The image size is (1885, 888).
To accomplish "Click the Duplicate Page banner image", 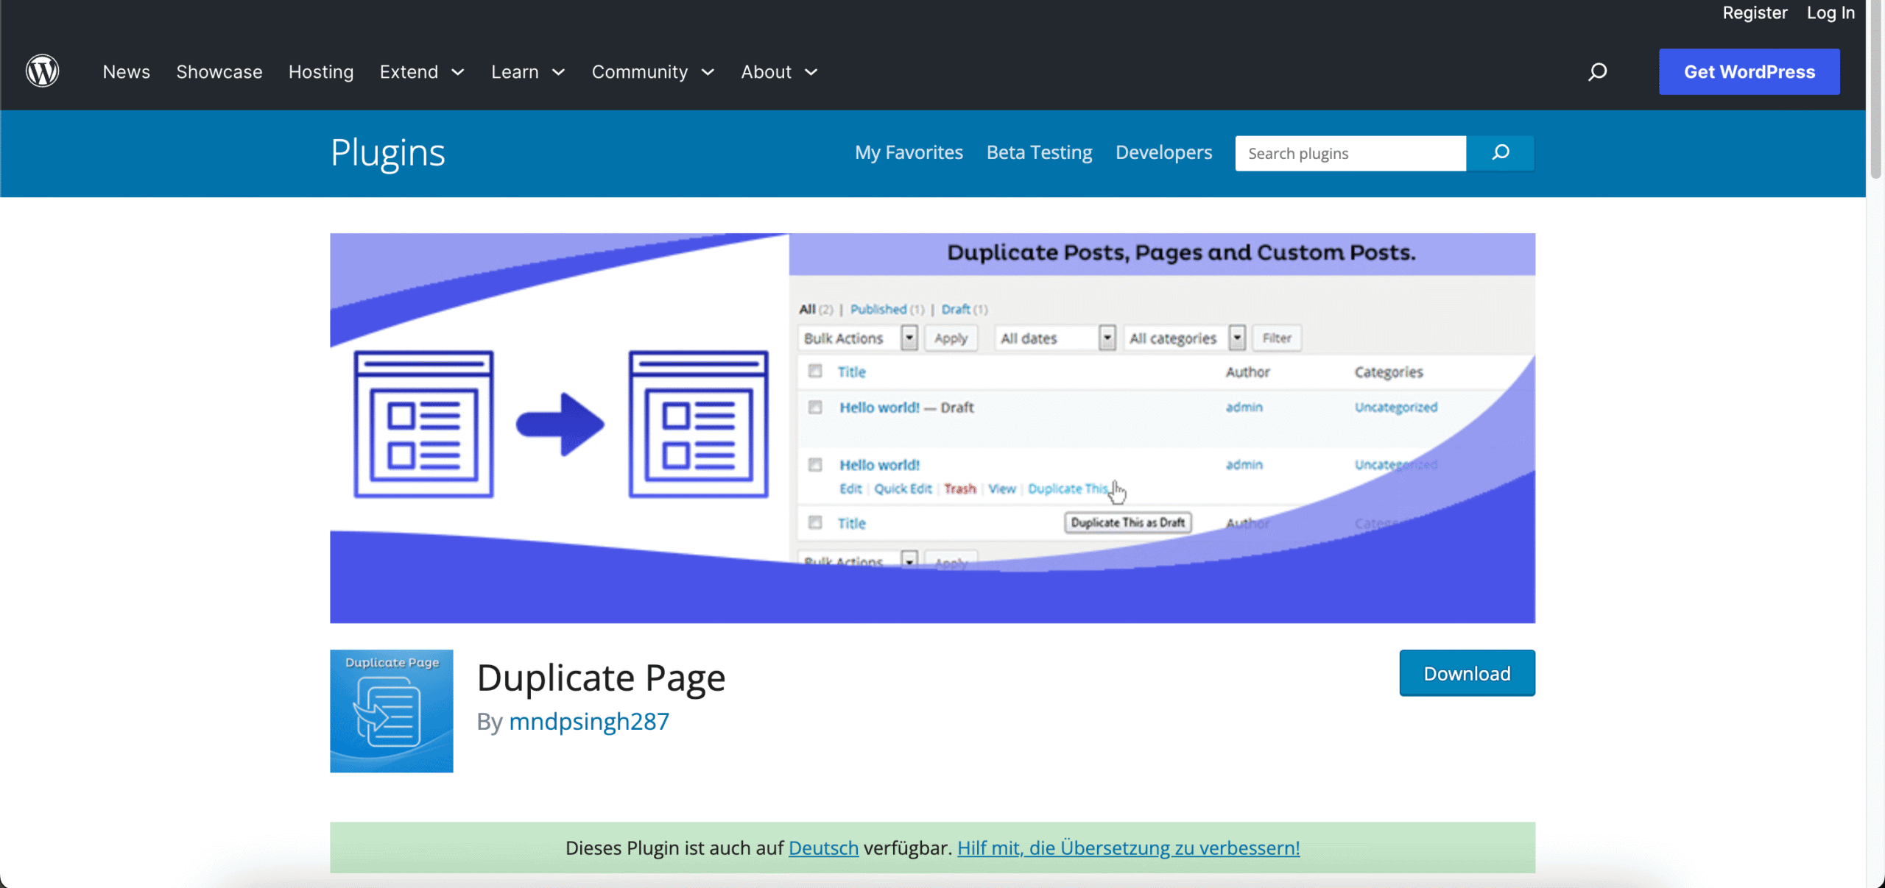I will (932, 428).
